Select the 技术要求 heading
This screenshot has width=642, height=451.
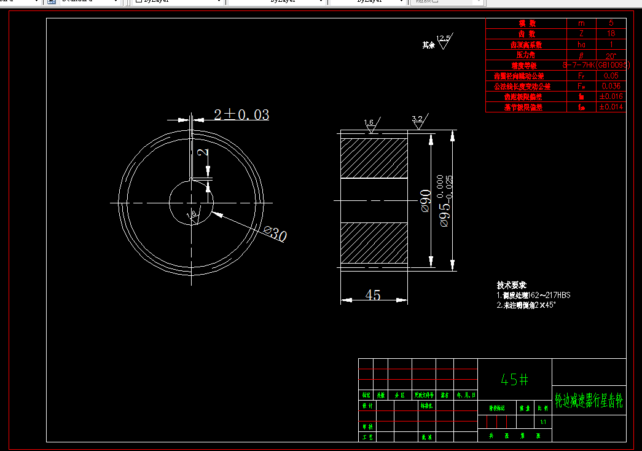point(511,284)
